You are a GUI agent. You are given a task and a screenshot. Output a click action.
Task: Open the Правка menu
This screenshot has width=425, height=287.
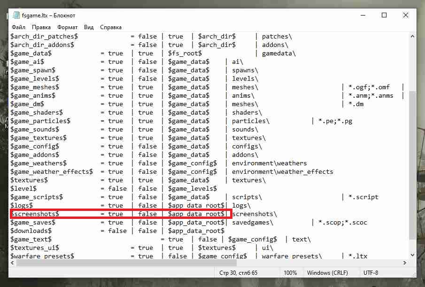coord(41,27)
